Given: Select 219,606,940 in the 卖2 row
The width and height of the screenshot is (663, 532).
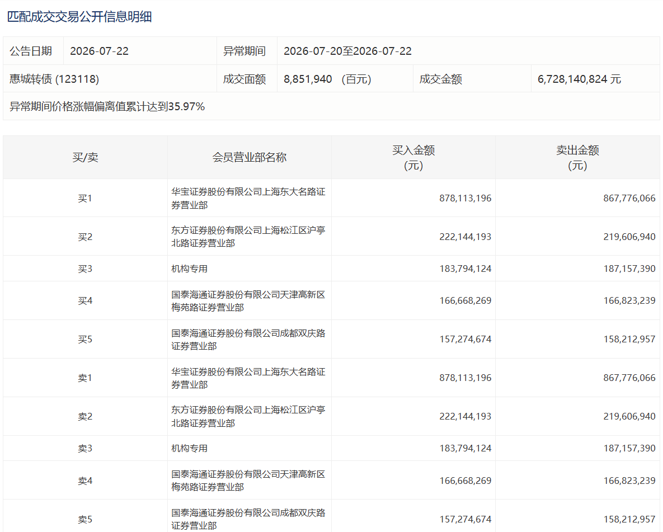Looking at the screenshot, I should tap(629, 416).
